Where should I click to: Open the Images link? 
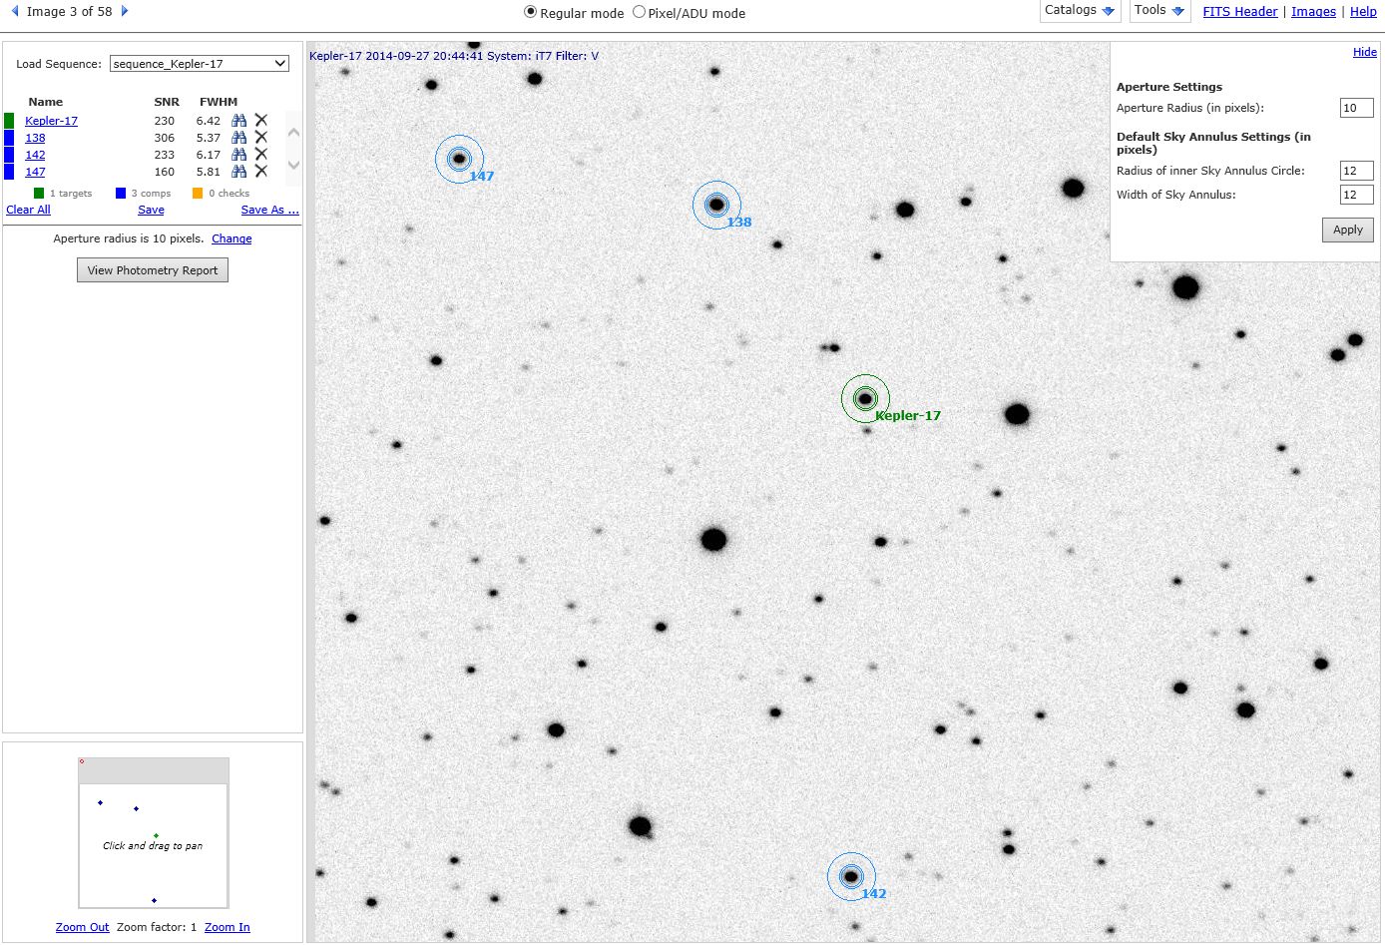point(1313,12)
